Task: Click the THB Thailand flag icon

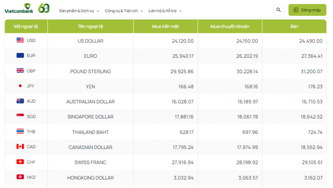Action: pyautogui.click(x=20, y=131)
